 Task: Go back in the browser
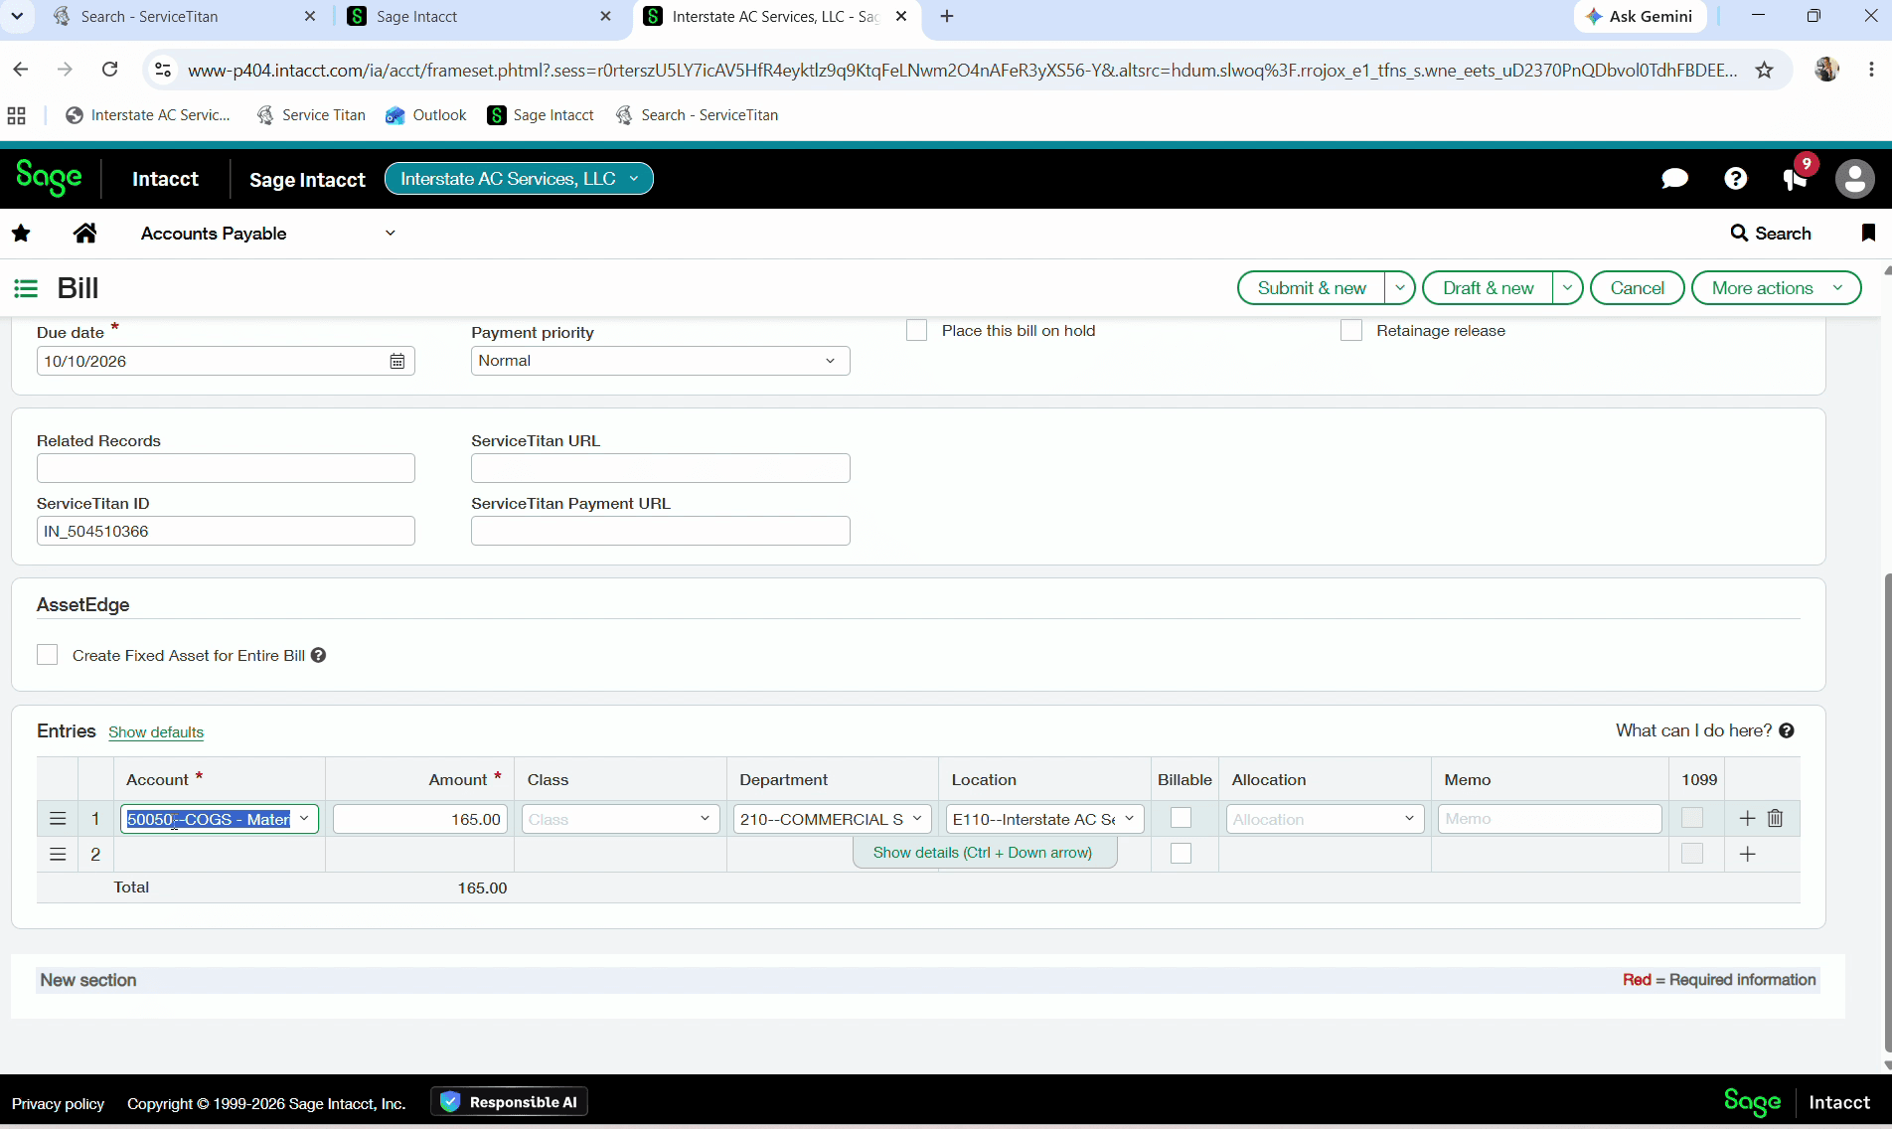click(21, 70)
